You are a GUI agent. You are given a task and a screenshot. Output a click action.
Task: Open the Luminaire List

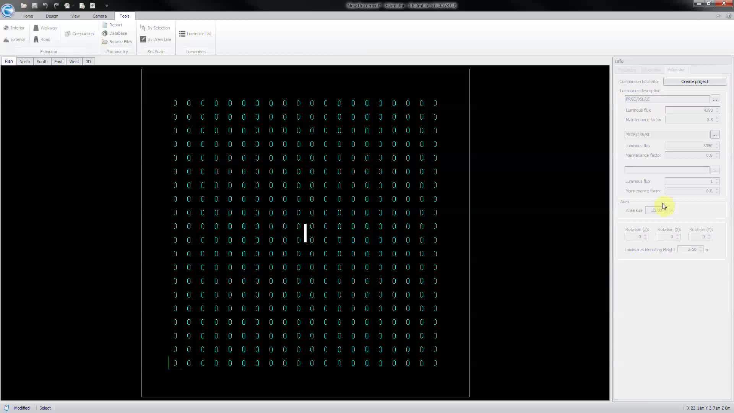pos(195,34)
